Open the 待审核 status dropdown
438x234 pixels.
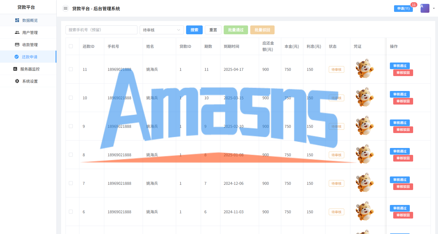162,30
